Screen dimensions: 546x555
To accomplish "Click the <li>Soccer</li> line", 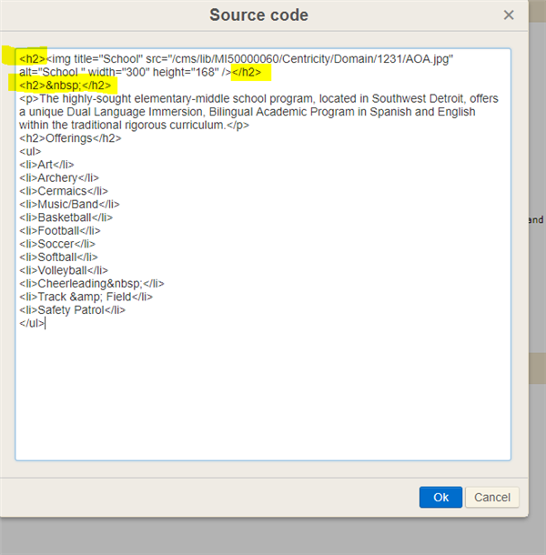I will 57,244.
